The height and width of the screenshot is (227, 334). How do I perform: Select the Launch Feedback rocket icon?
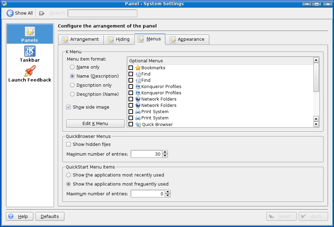30,71
